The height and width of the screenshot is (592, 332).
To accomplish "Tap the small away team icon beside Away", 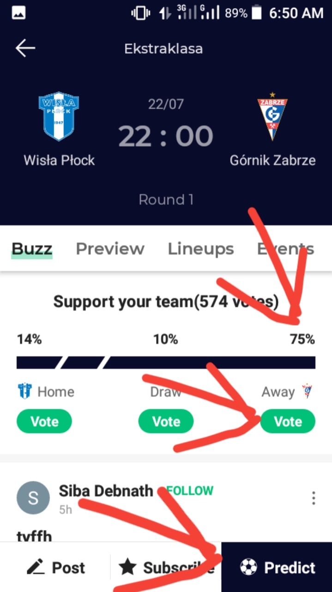I will [x=307, y=391].
